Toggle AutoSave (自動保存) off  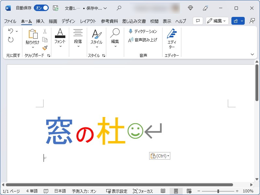(41, 7)
